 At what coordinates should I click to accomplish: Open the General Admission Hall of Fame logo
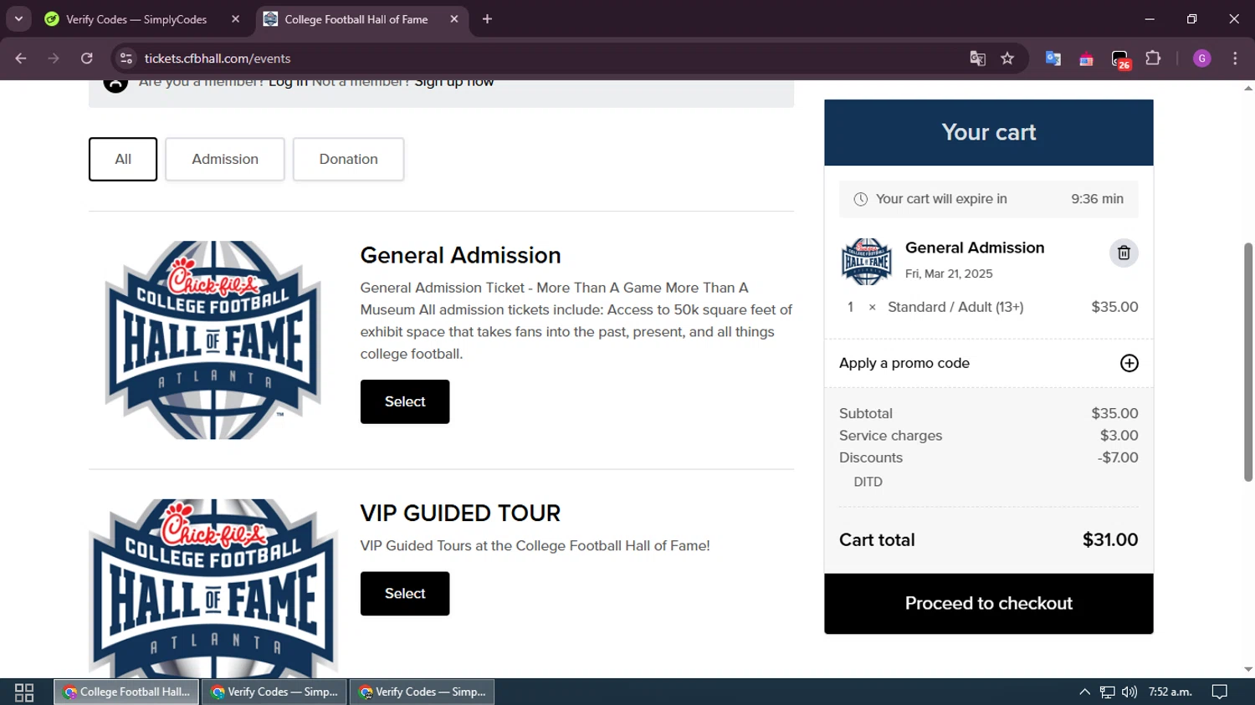pyautogui.click(x=213, y=340)
